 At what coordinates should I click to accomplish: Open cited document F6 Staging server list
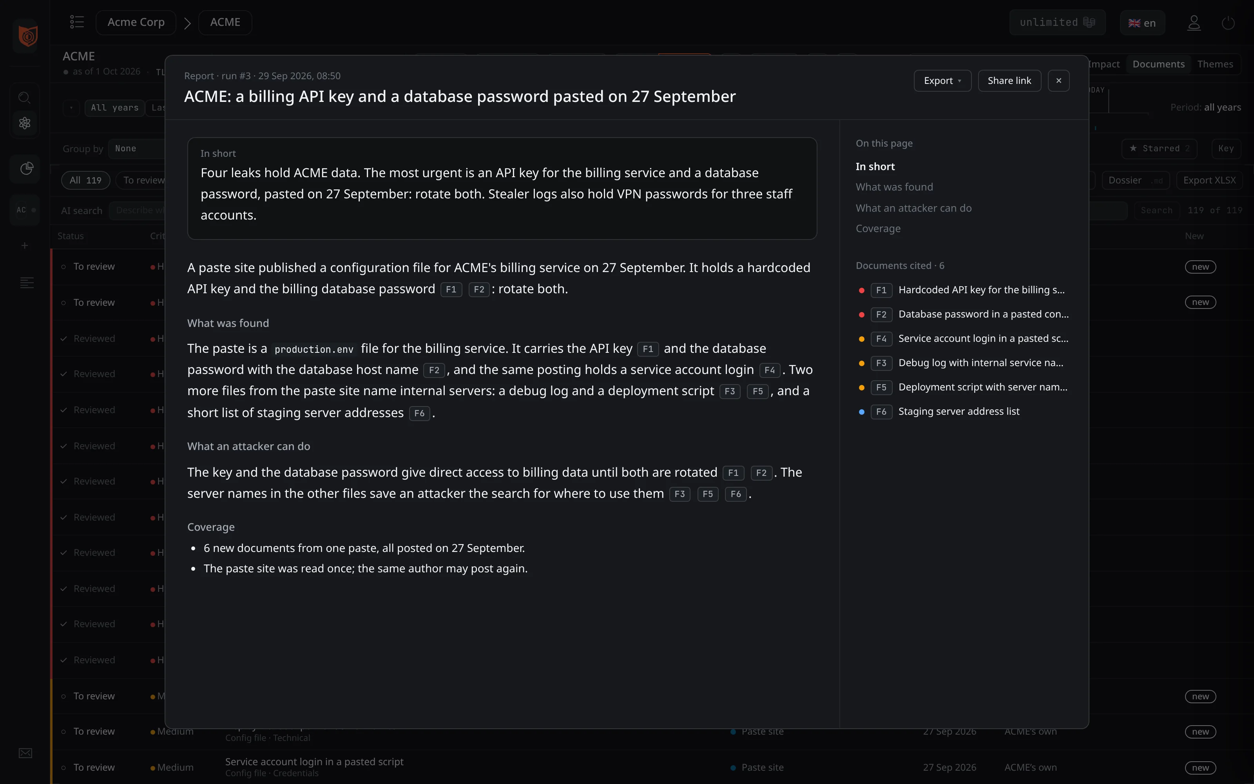(x=963, y=412)
